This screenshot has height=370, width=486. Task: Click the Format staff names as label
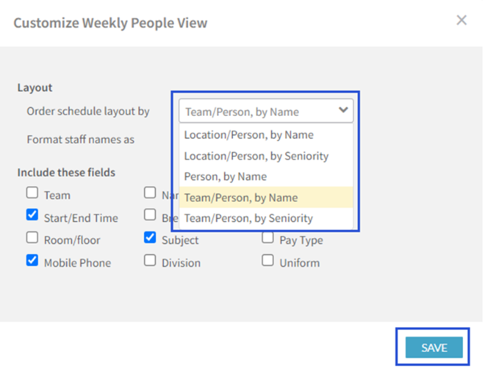point(80,140)
